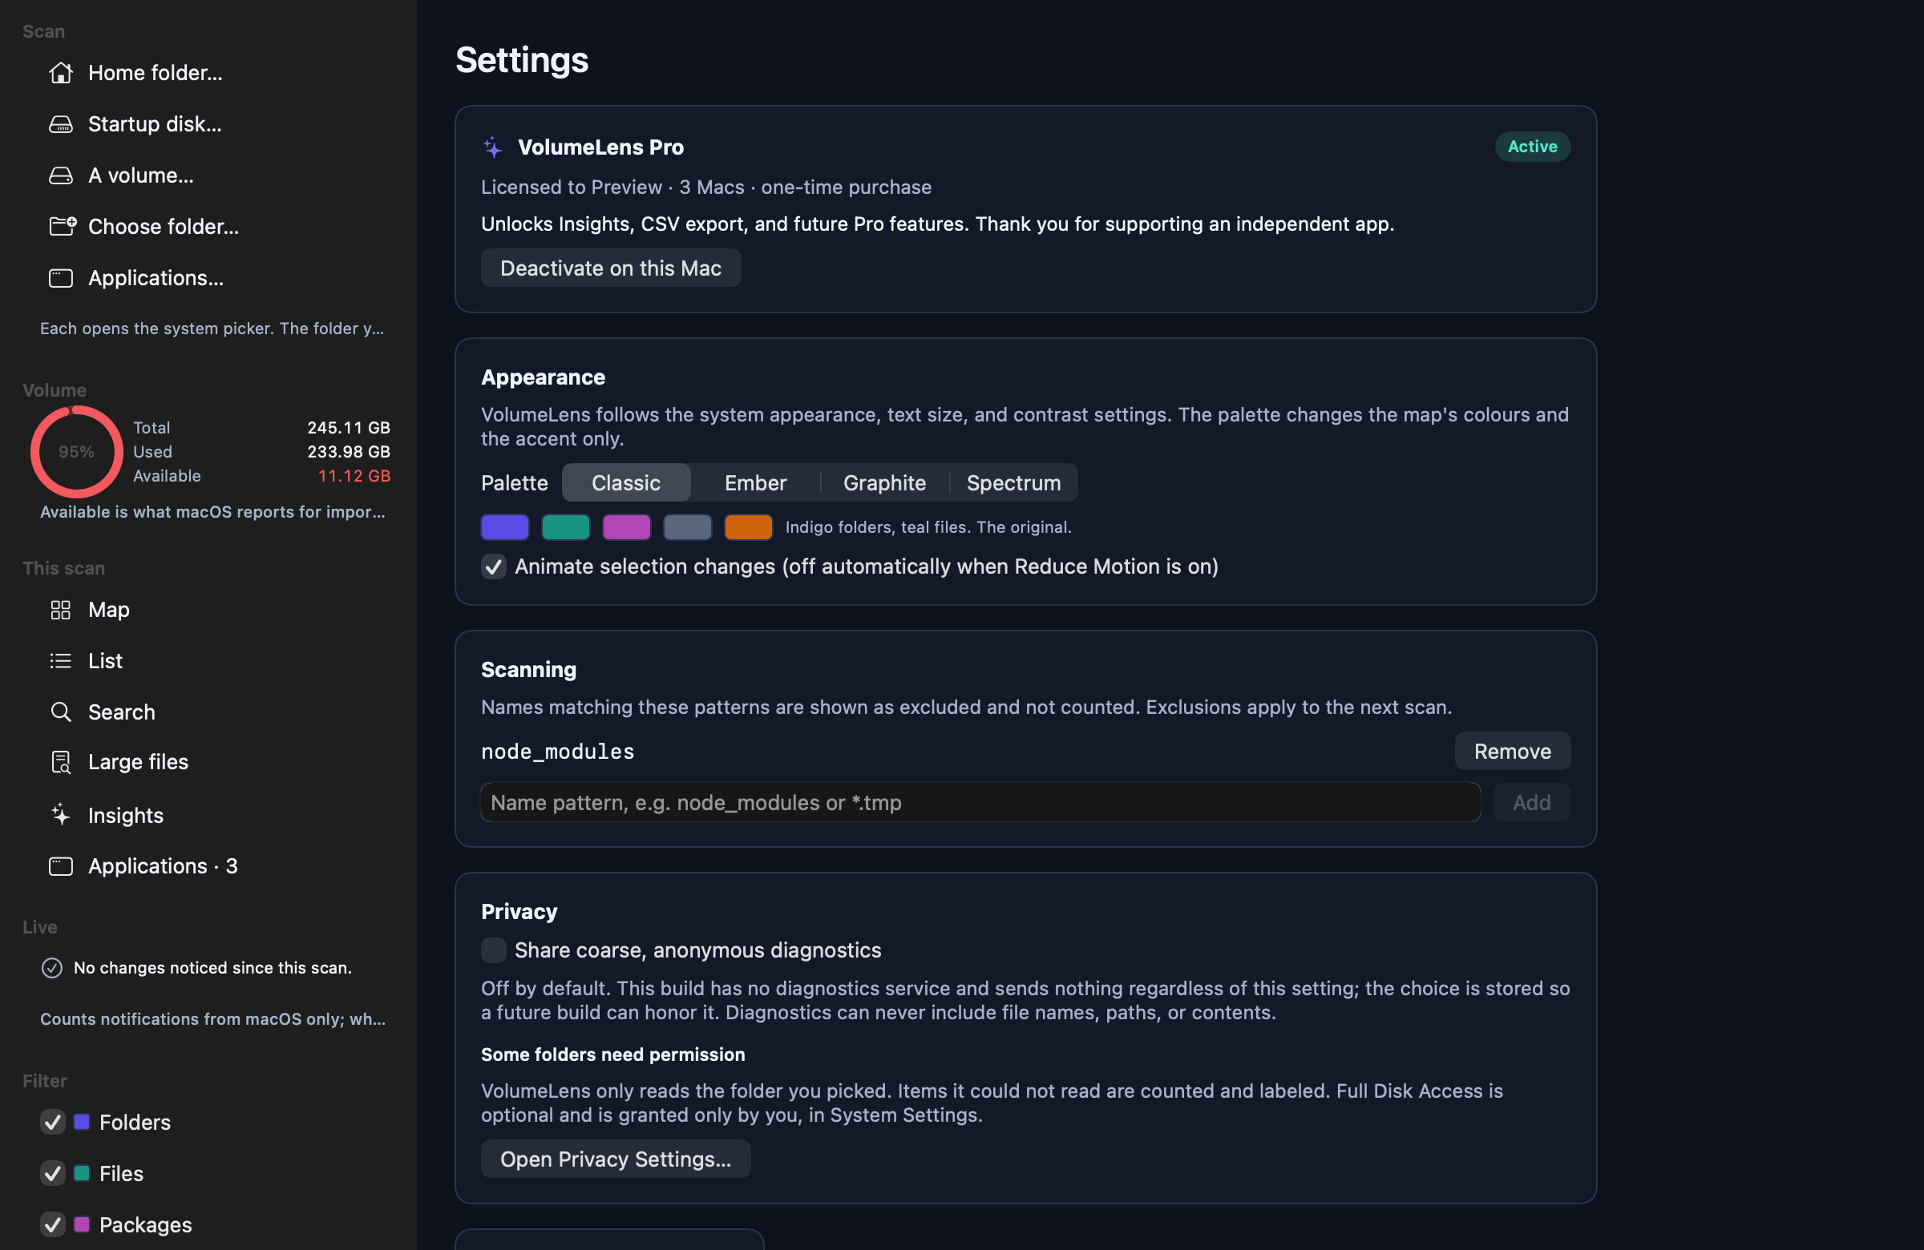The width and height of the screenshot is (1924, 1250).
Task: Click the teal palette swatch
Action: pos(566,526)
